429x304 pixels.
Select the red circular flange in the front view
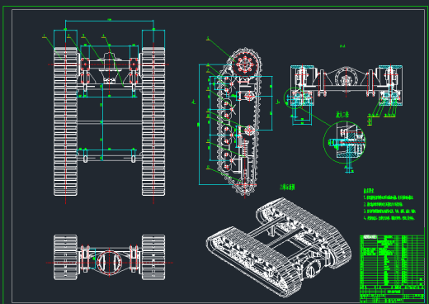[x=109, y=263]
